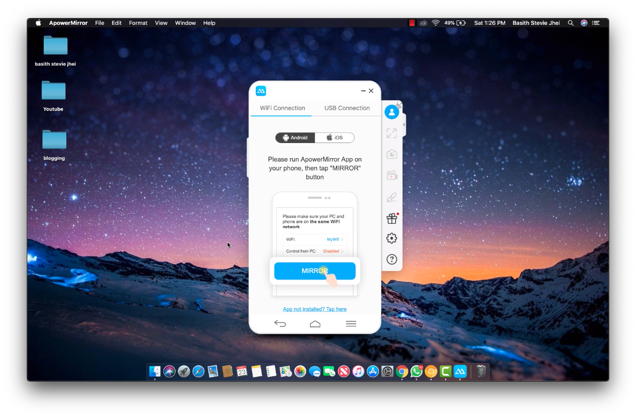Open the View menu
Screen dimensions: 636x417
tap(161, 23)
